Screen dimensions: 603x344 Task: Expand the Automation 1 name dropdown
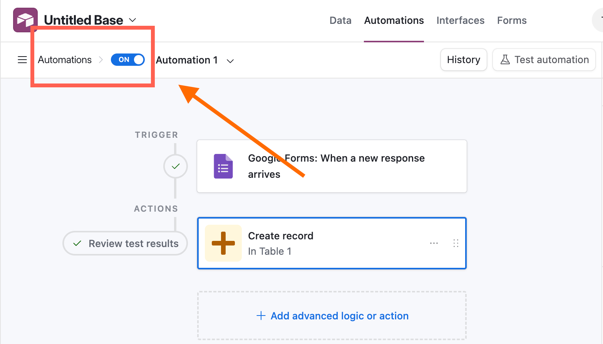(230, 60)
